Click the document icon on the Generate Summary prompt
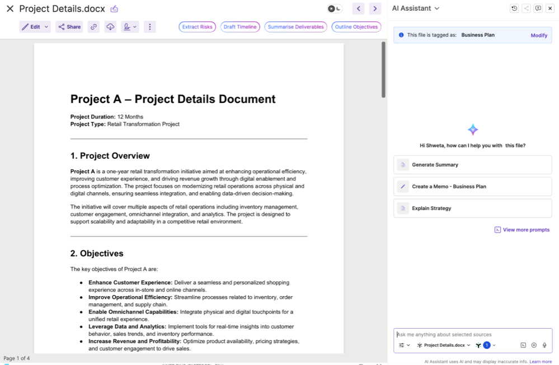The width and height of the screenshot is (559, 365). click(403, 165)
